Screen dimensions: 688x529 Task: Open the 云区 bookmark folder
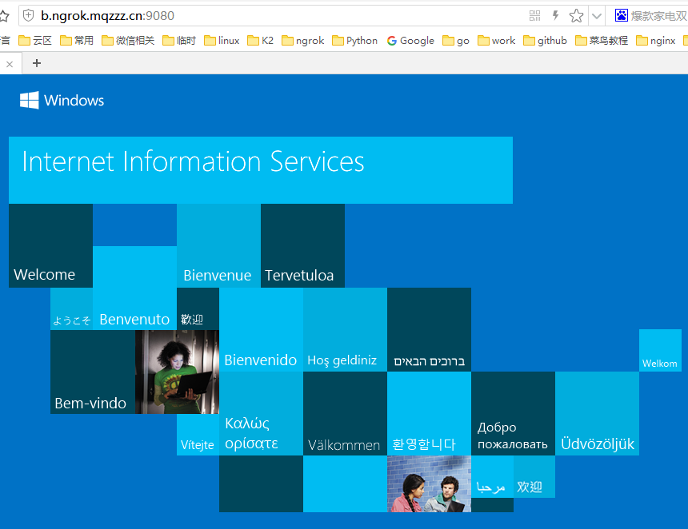pyautogui.click(x=35, y=41)
